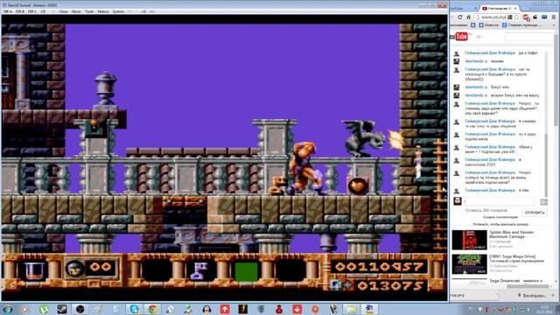Switch to the active YouTube tab in Chrome
The image size is (560, 315).
tap(500, 8)
